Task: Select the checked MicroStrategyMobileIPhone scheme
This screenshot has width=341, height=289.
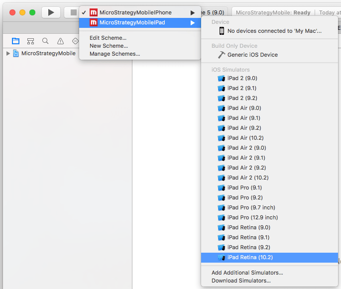Action: point(135,12)
